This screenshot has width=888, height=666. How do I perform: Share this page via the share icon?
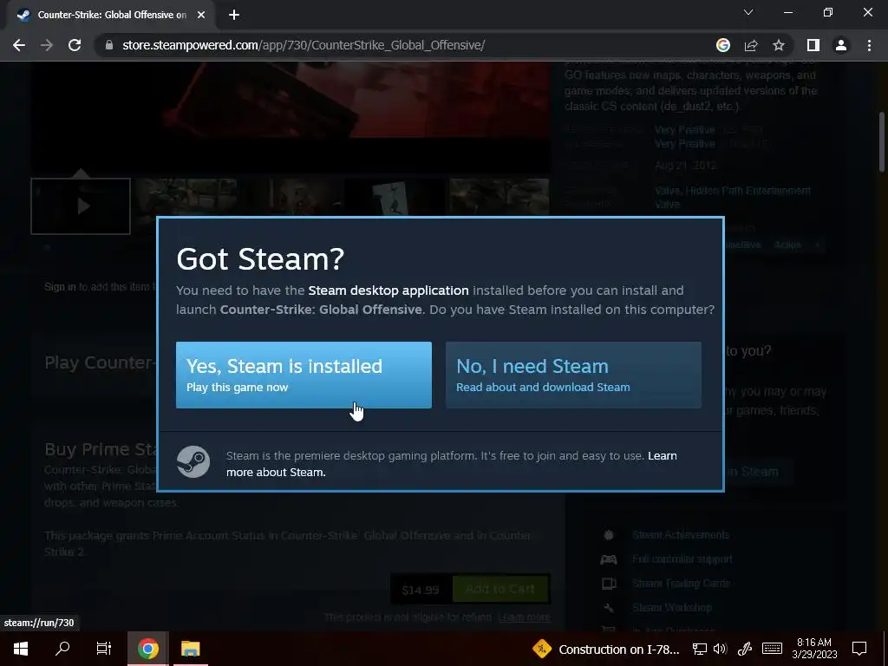pos(751,45)
